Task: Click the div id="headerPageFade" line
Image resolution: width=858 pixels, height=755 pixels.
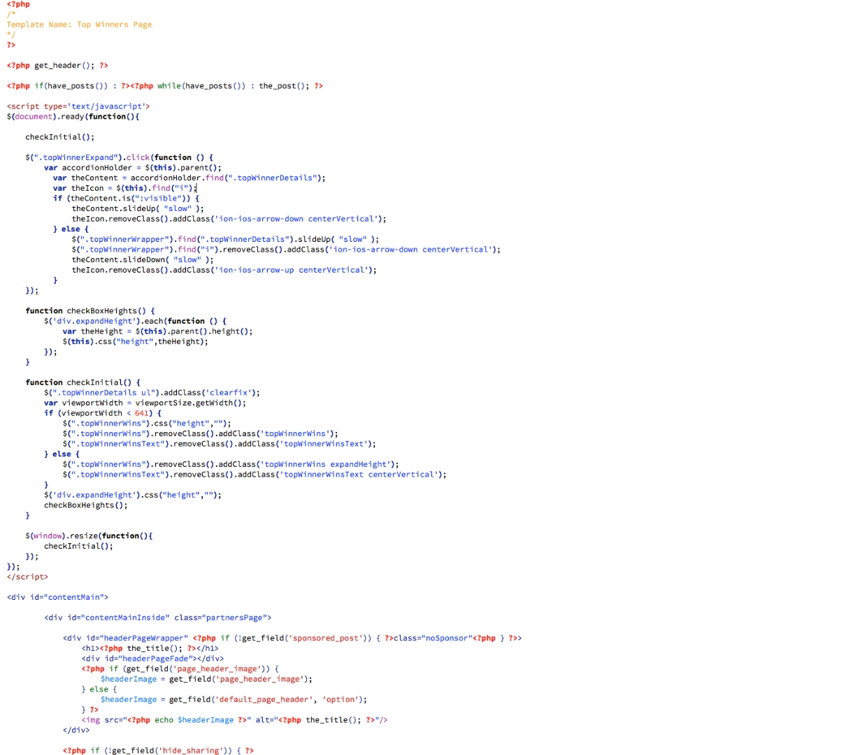Action: (x=152, y=659)
